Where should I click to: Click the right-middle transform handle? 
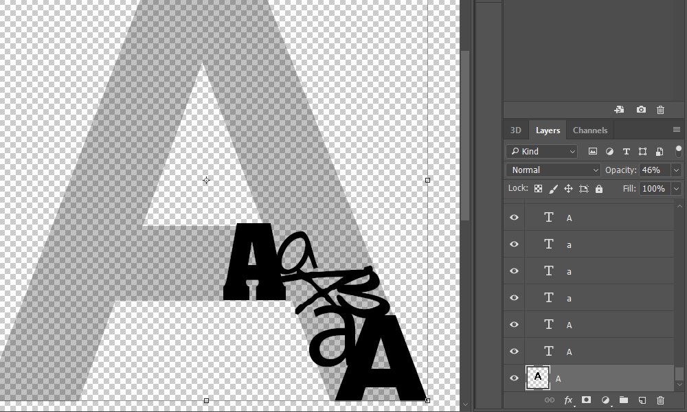[427, 180]
